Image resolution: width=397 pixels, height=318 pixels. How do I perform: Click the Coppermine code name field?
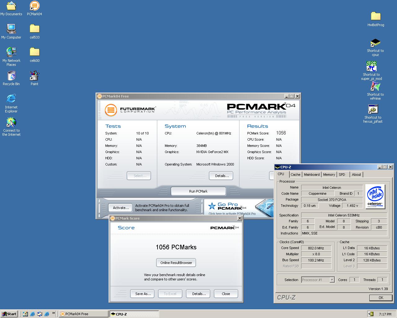tap(317, 193)
